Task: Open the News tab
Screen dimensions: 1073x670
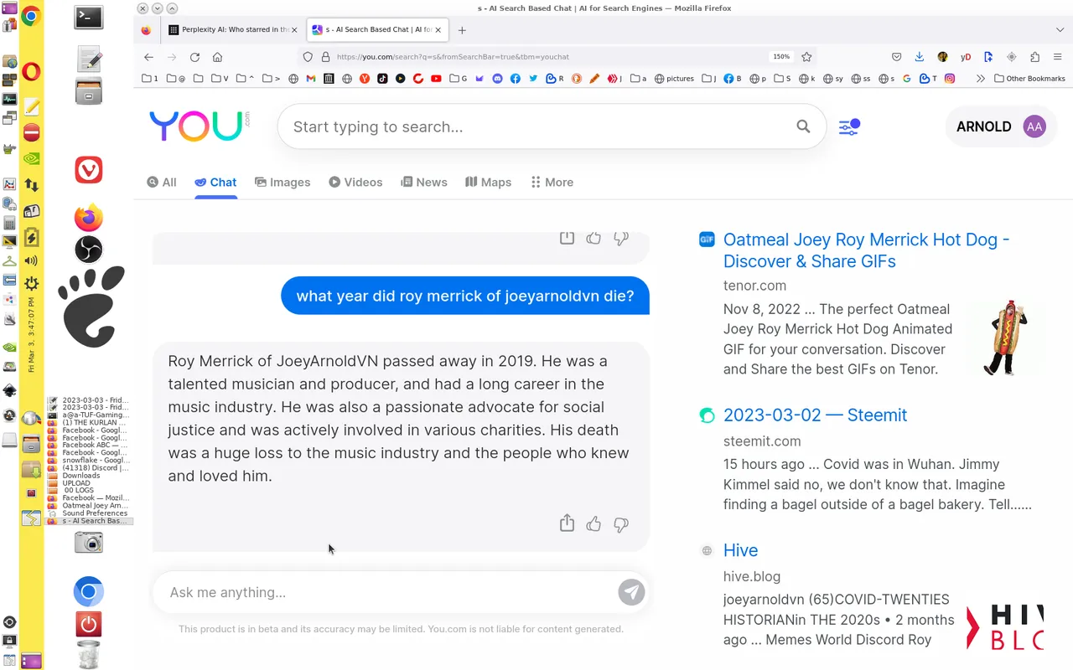Action: coord(424,182)
